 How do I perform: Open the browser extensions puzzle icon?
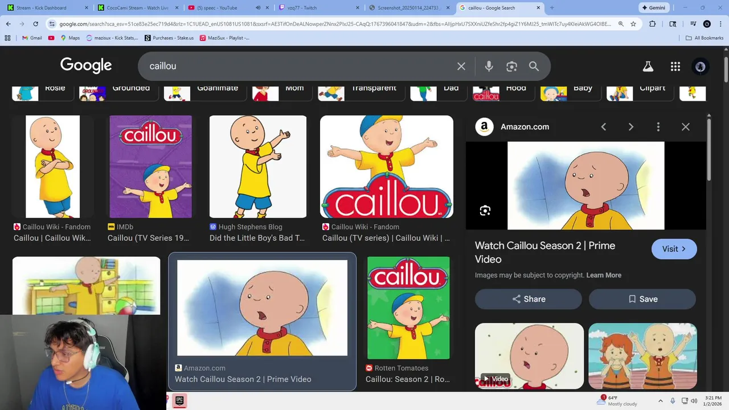click(x=653, y=24)
